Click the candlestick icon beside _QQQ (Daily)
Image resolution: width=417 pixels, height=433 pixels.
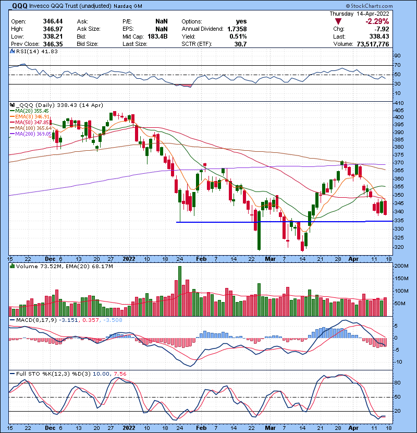click(x=12, y=105)
